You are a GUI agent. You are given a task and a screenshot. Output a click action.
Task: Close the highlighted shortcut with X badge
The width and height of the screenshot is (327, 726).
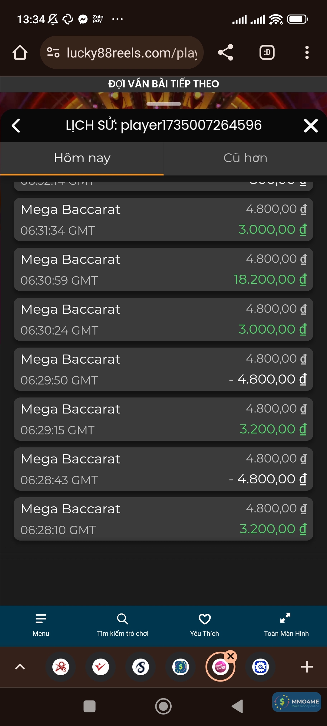(231, 656)
